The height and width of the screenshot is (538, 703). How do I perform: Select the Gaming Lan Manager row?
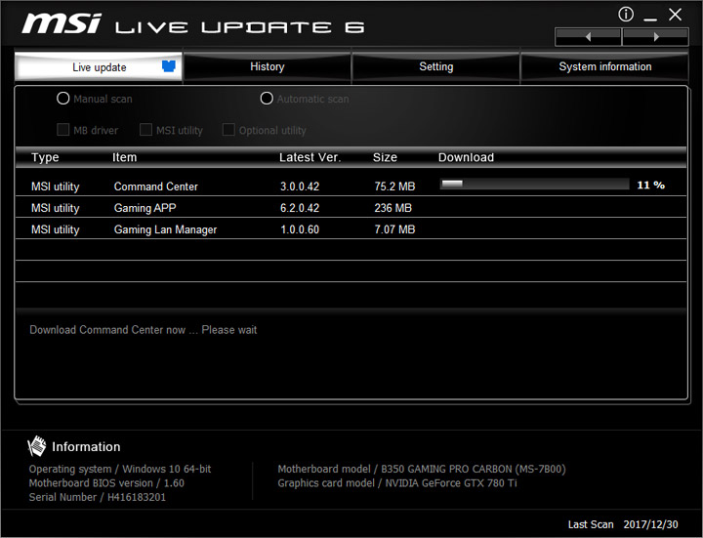351,228
